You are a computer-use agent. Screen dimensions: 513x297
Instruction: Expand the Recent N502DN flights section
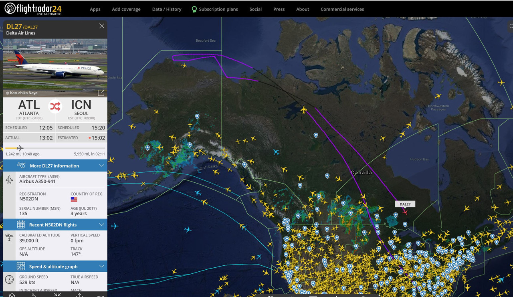click(x=101, y=224)
